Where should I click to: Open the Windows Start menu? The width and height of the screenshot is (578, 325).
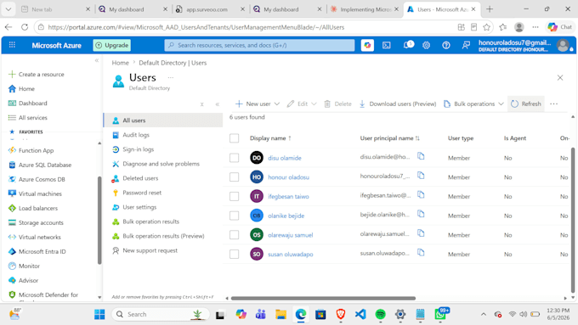point(99,314)
